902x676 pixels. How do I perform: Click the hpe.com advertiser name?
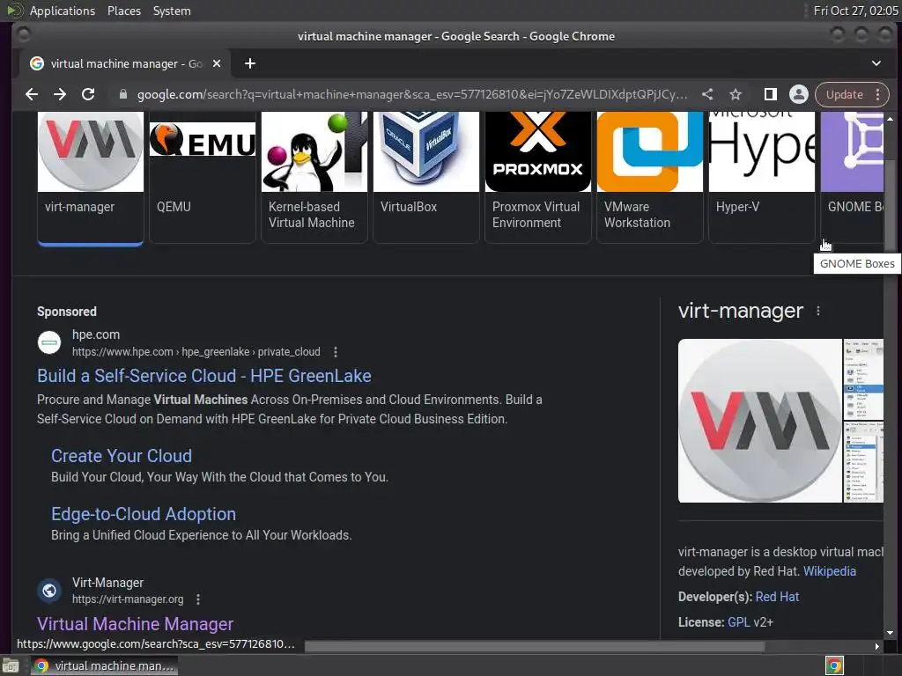click(x=96, y=334)
